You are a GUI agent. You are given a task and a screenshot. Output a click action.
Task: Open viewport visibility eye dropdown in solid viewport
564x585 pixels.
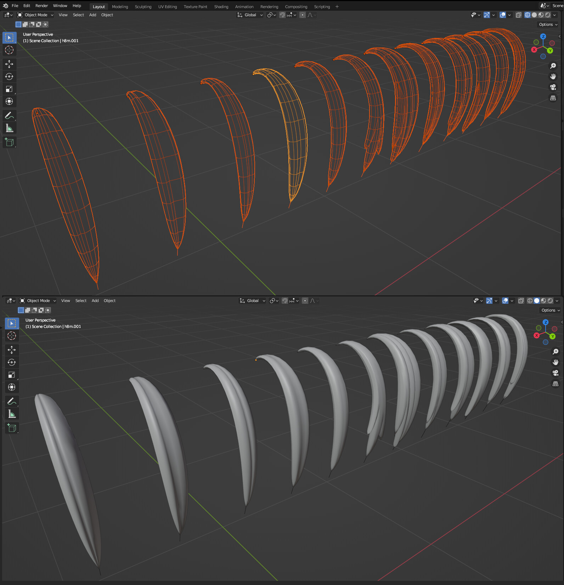[478, 301]
